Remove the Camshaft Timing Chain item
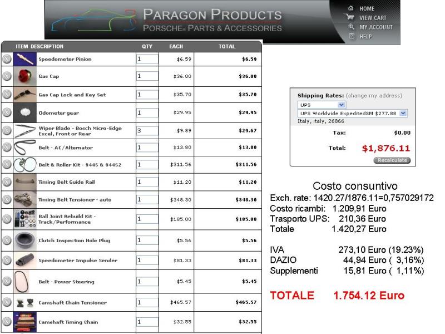 point(7,322)
